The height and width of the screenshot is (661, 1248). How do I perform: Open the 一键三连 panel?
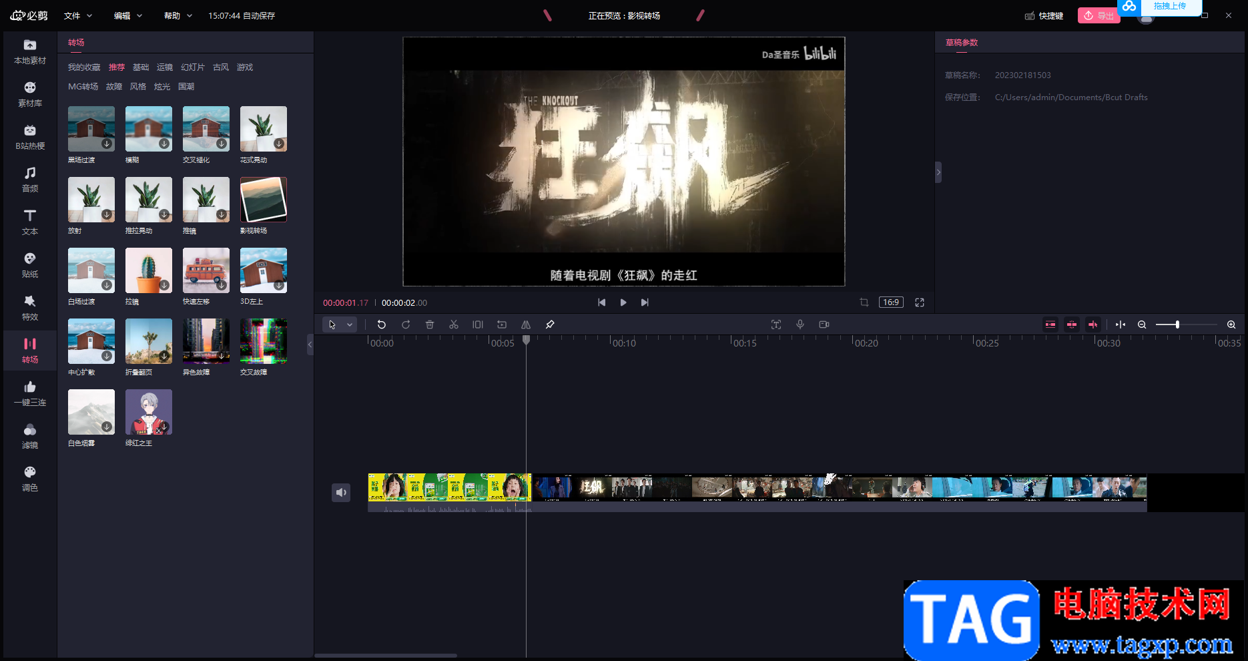coord(30,394)
